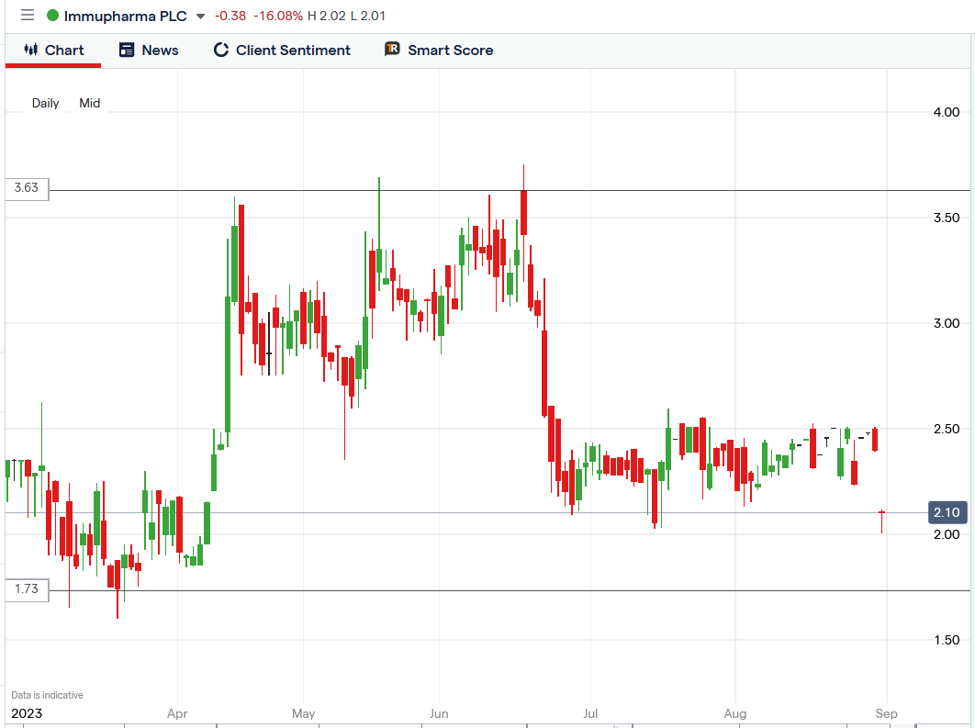Image resolution: width=975 pixels, height=728 pixels.
Task: Click the Jun label on time axis
Action: 439,713
